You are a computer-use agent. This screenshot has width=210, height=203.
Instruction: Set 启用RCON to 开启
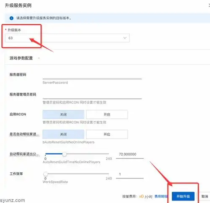tap(107, 115)
